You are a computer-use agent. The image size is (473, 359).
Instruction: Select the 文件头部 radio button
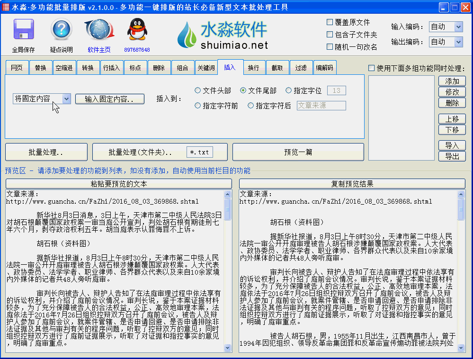coord(198,90)
